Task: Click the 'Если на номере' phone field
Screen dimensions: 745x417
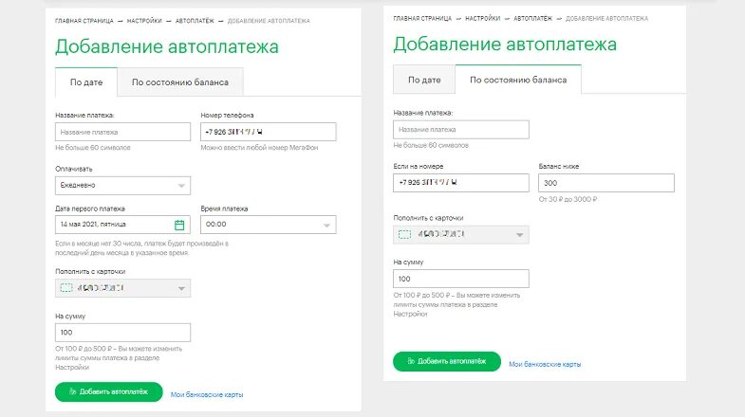Action: point(461,183)
